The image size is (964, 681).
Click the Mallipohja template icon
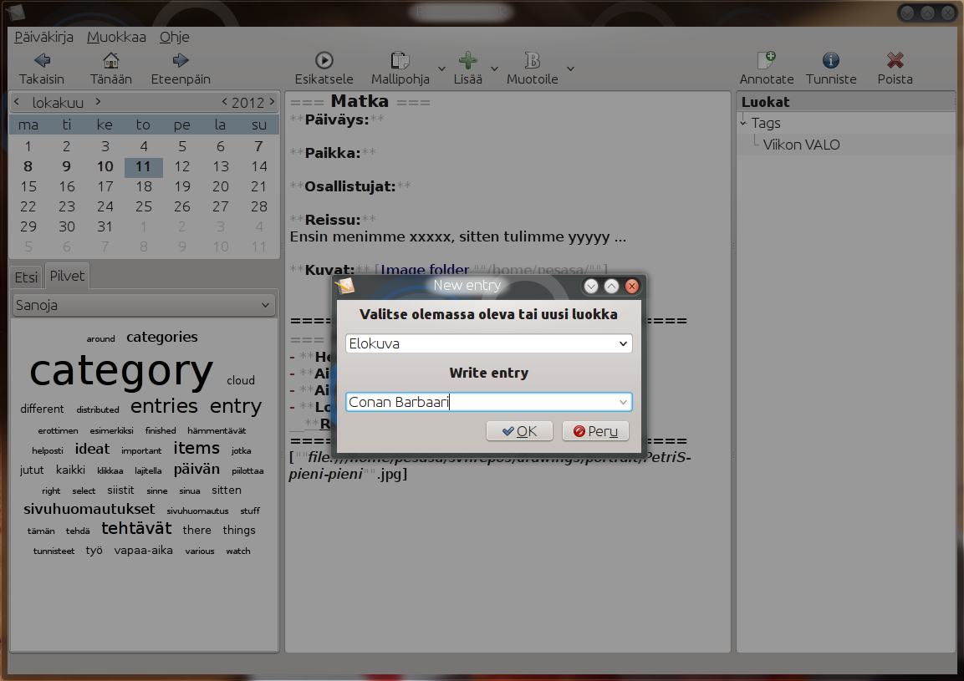point(400,60)
